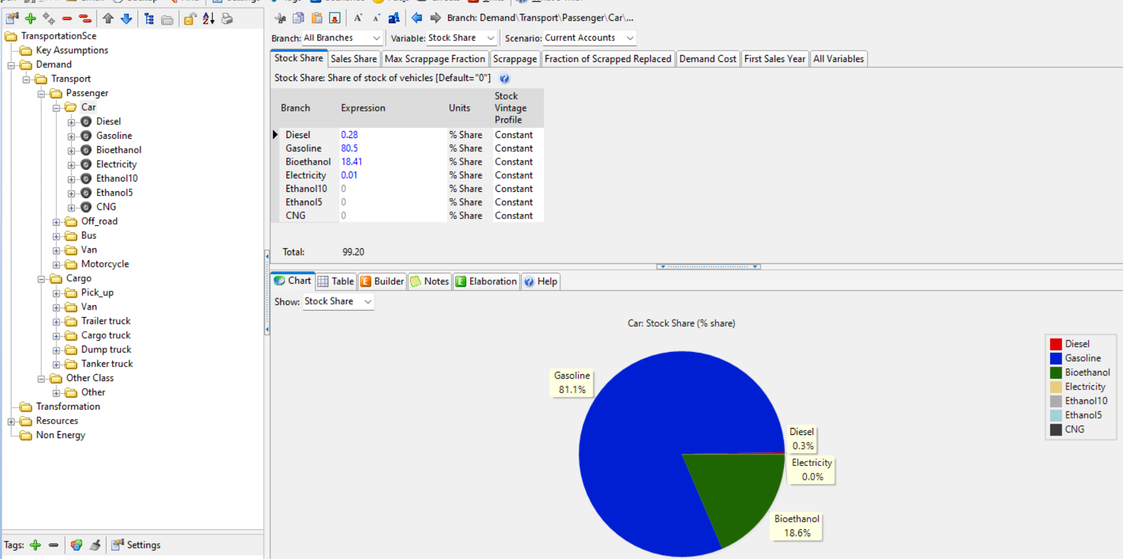Click the branch properties icon in tree toolbar
This screenshot has width=1123, height=559.
(x=12, y=18)
